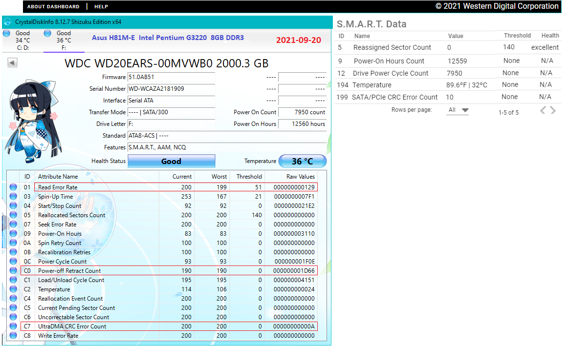Viewport: 567px width, 347px height.
Task: Click the Standard field ATA8-ACS
Action: tap(227, 136)
